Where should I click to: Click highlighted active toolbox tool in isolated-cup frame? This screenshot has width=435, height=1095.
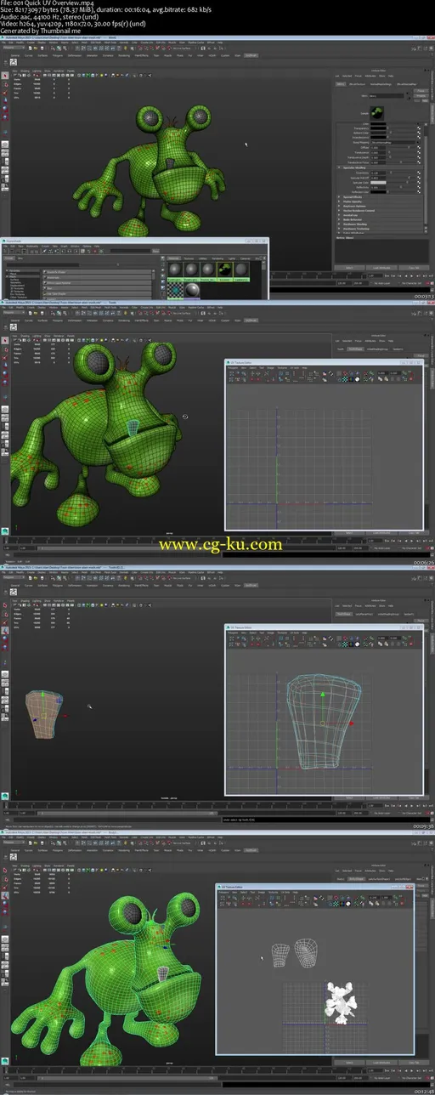[x=5, y=630]
